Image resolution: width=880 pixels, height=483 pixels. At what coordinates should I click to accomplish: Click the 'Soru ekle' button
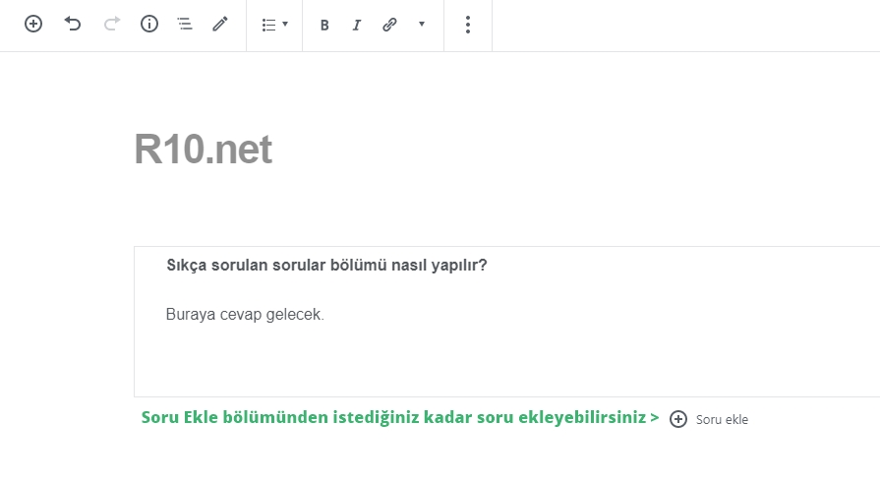point(709,419)
